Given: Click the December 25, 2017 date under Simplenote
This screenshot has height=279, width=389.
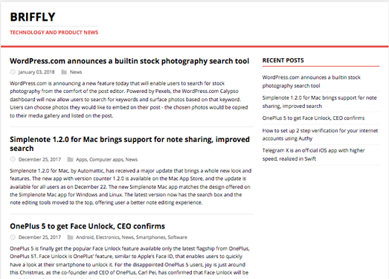Looking at the screenshot, I should [x=39, y=159].
